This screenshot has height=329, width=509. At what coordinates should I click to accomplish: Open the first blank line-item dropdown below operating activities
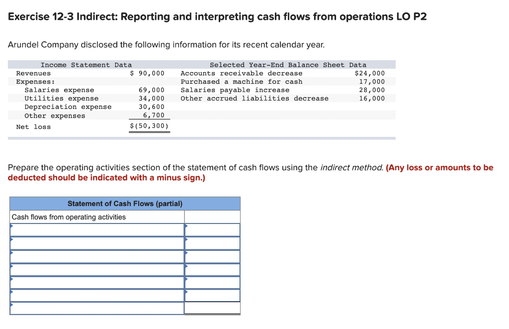97,230
